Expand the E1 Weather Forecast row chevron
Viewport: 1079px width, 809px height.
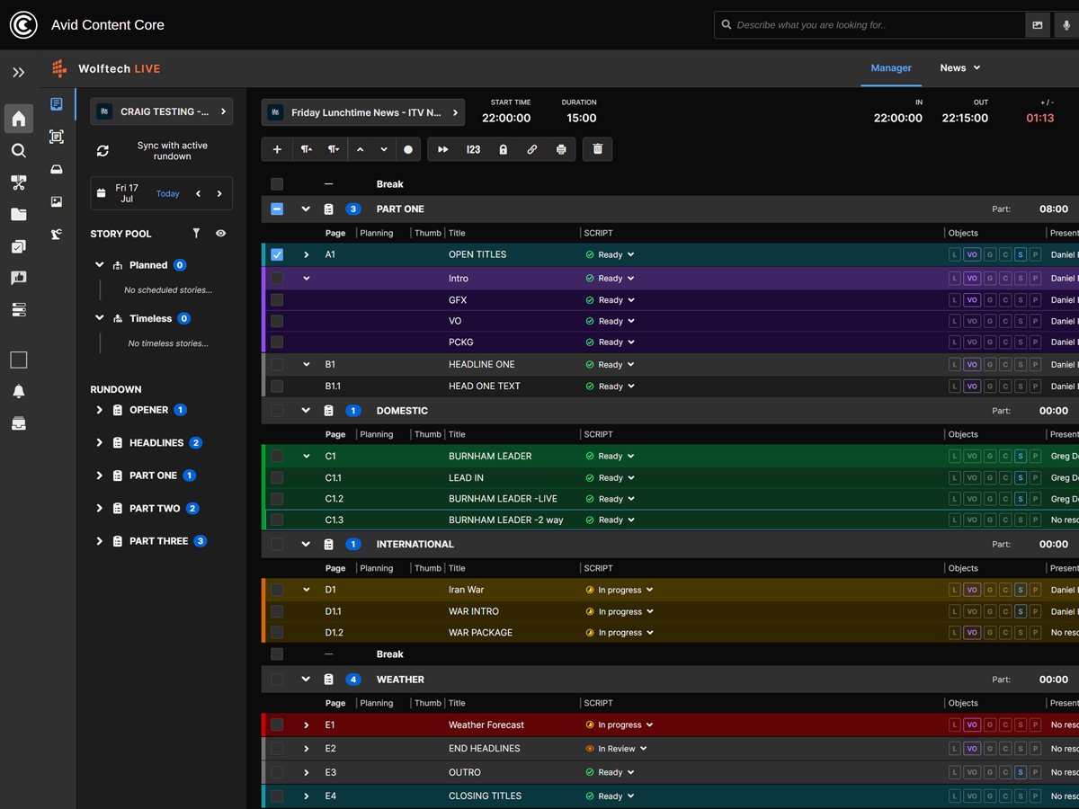(x=306, y=725)
